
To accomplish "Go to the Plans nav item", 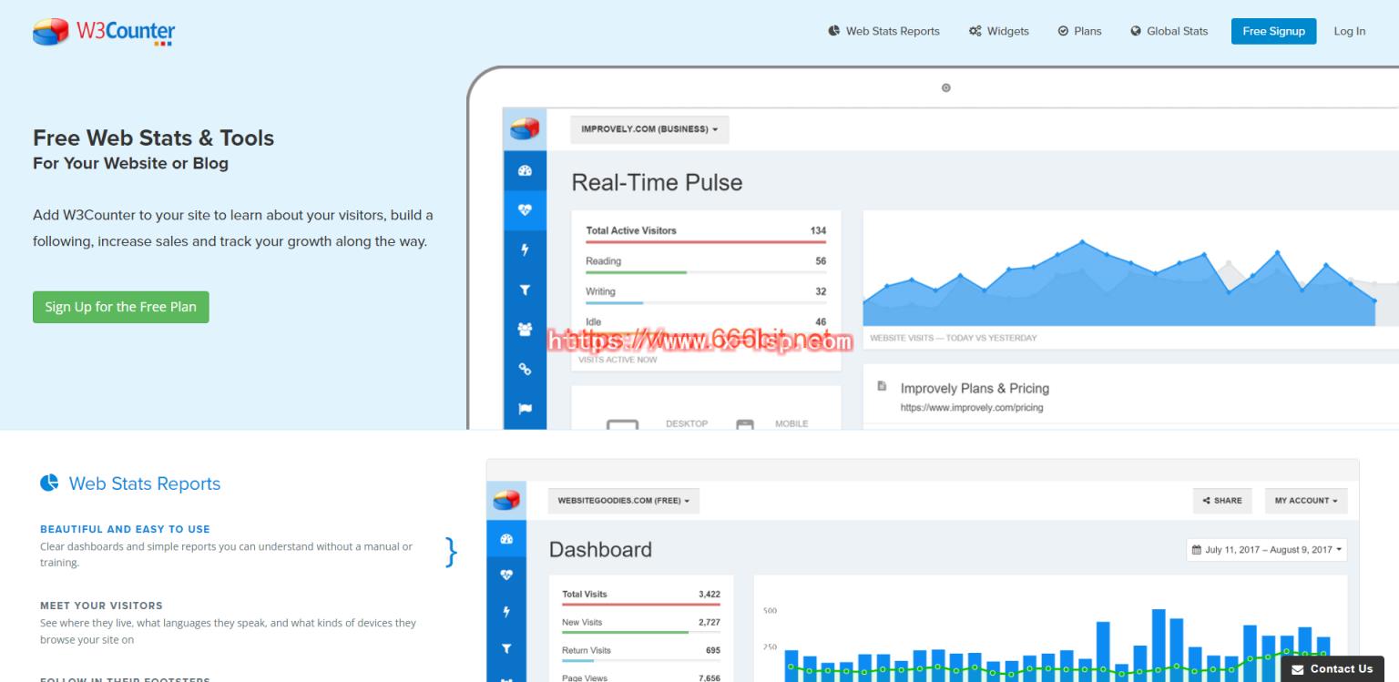I will [x=1079, y=31].
